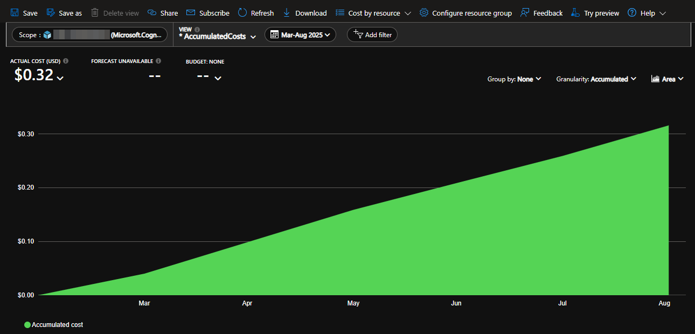Click the Refresh circular arrow icon
The height and width of the screenshot is (334, 695).
click(x=242, y=12)
